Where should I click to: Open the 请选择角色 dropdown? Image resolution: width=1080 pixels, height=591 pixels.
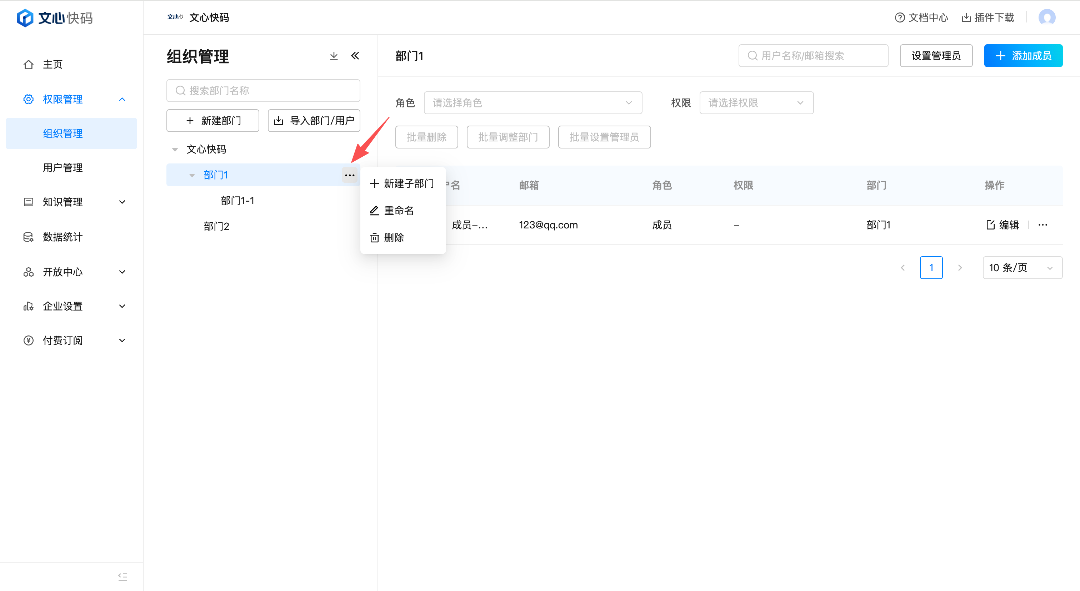coord(532,103)
